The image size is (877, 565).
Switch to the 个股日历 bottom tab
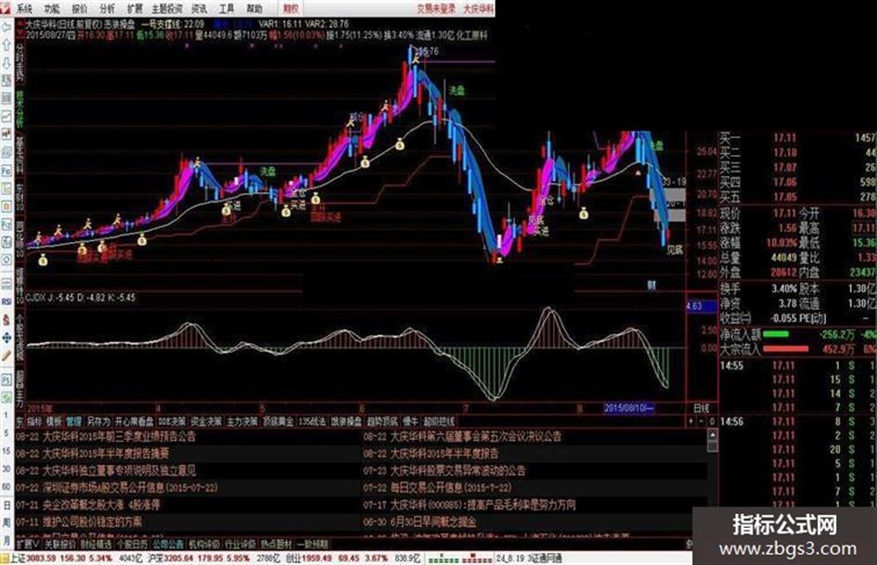click(x=132, y=544)
